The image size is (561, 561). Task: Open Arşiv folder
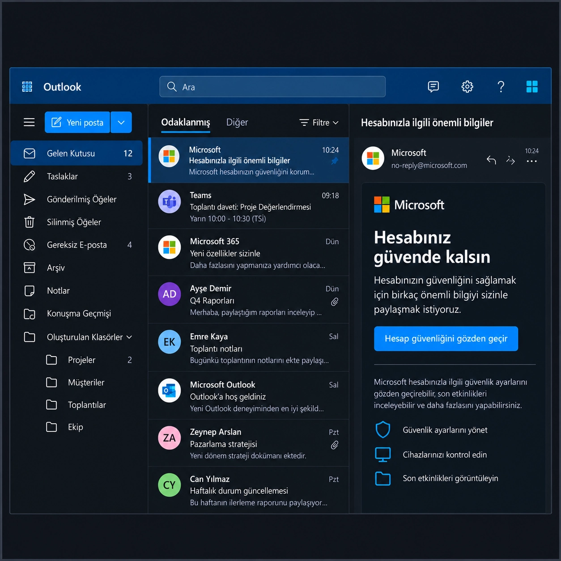pyautogui.click(x=76, y=268)
